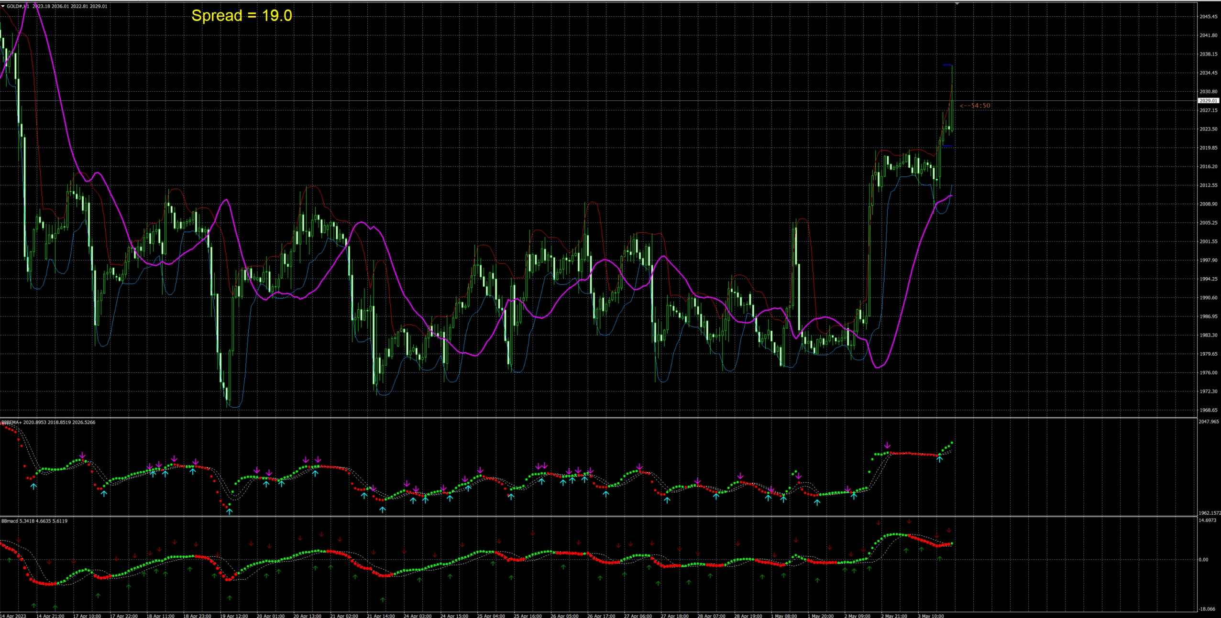Click the blue low marker below latest candle
The image size is (1221, 618).
(x=947, y=146)
